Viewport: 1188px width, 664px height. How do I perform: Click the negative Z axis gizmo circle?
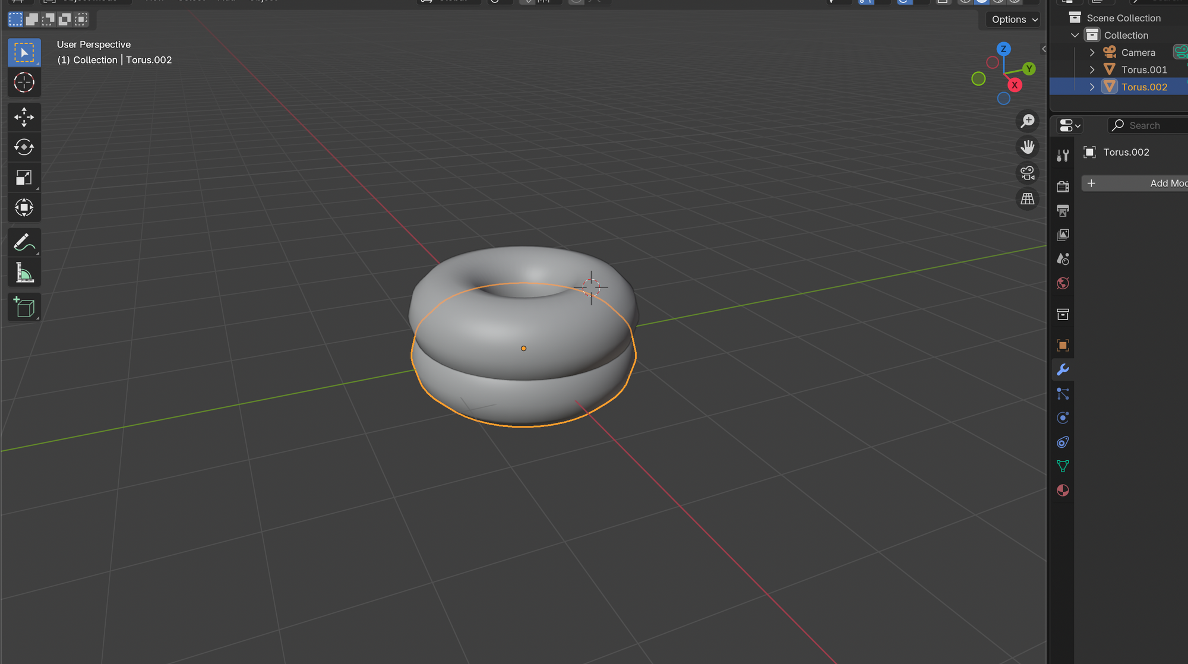(x=1004, y=99)
